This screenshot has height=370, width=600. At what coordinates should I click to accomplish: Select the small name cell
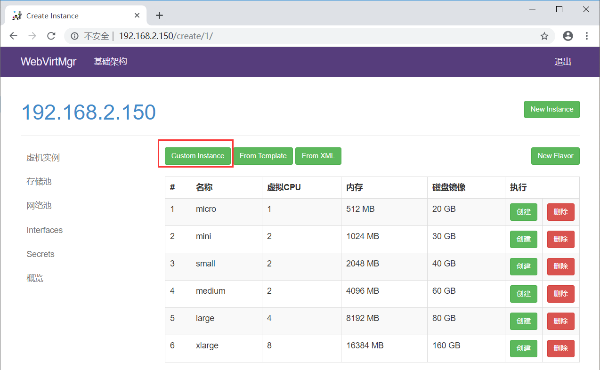227,266
